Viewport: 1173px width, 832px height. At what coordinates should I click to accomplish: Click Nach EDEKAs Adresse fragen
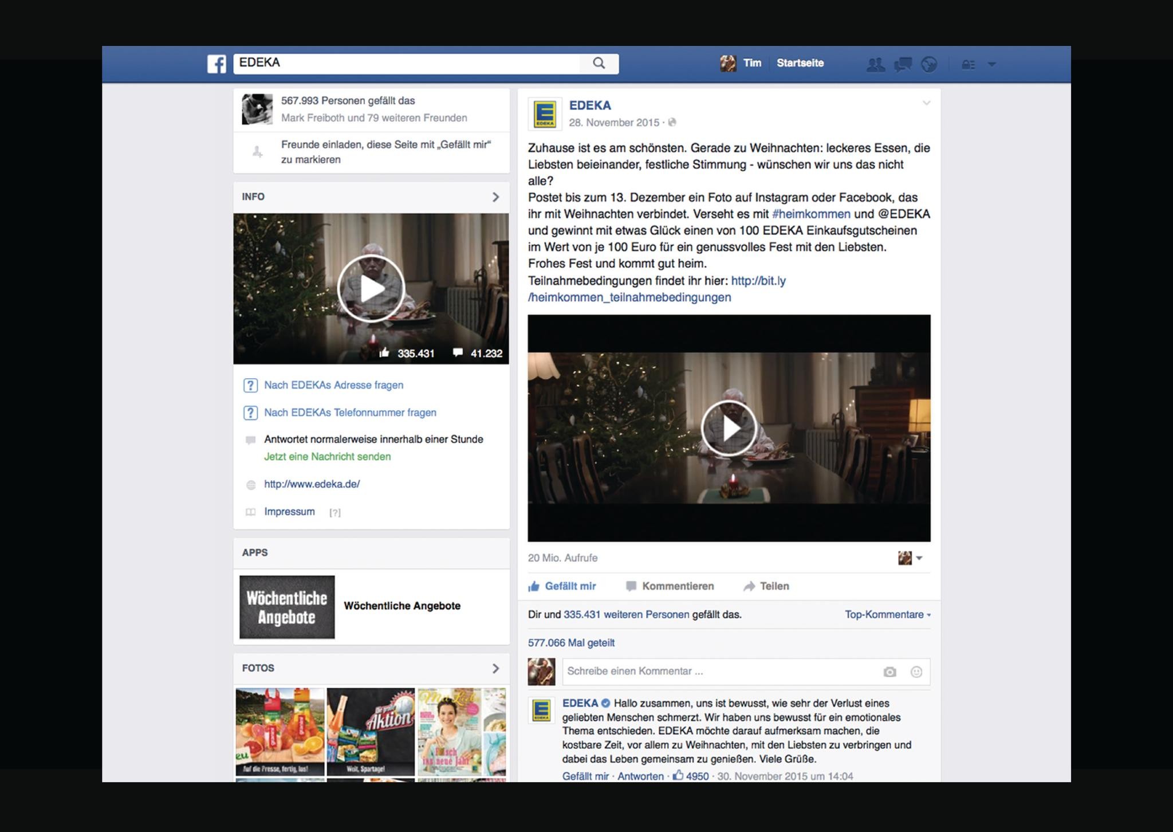(x=333, y=385)
